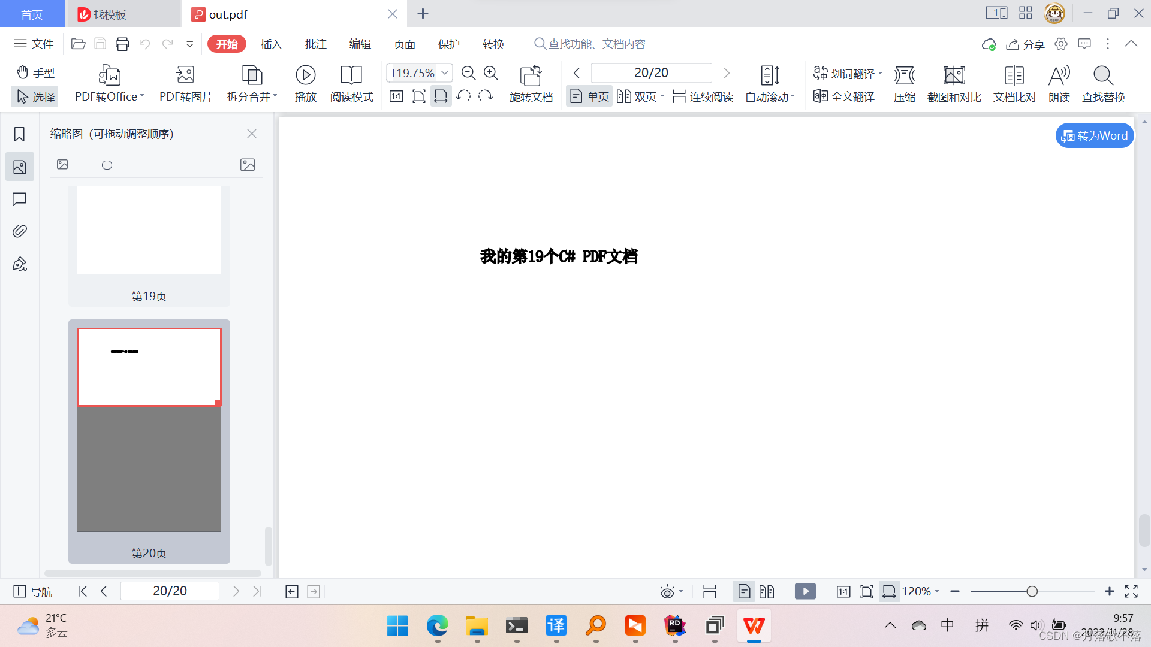Click 全文翻译 full translation

tap(844, 96)
